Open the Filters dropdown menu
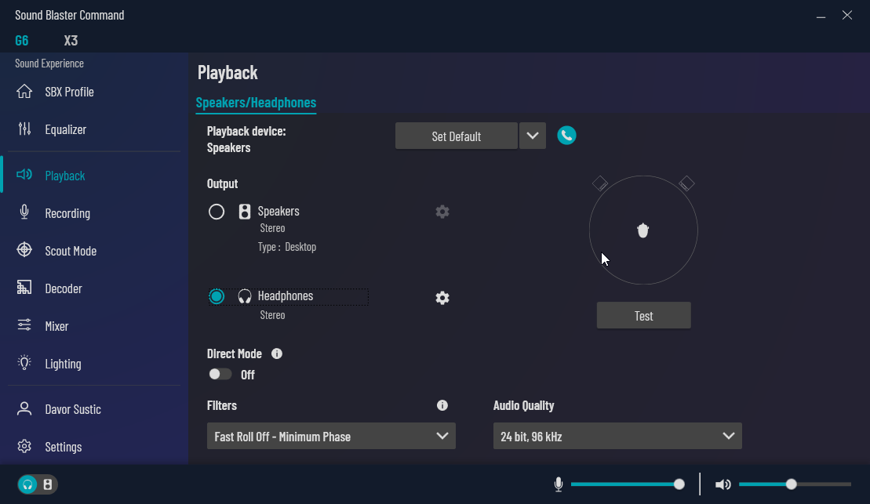The width and height of the screenshot is (870, 504). (x=331, y=437)
